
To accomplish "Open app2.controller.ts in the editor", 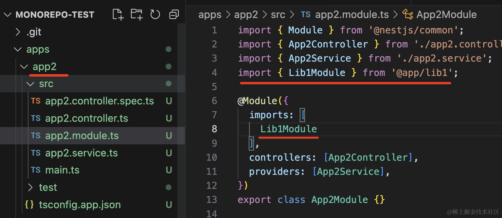I will [x=86, y=118].
